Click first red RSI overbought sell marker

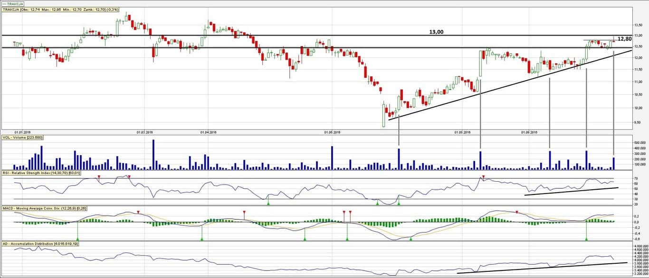[99, 177]
